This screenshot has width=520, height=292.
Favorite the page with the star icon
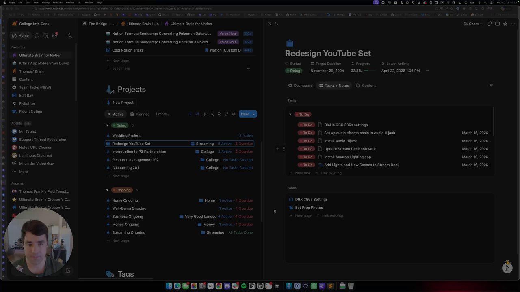pyautogui.click(x=505, y=24)
